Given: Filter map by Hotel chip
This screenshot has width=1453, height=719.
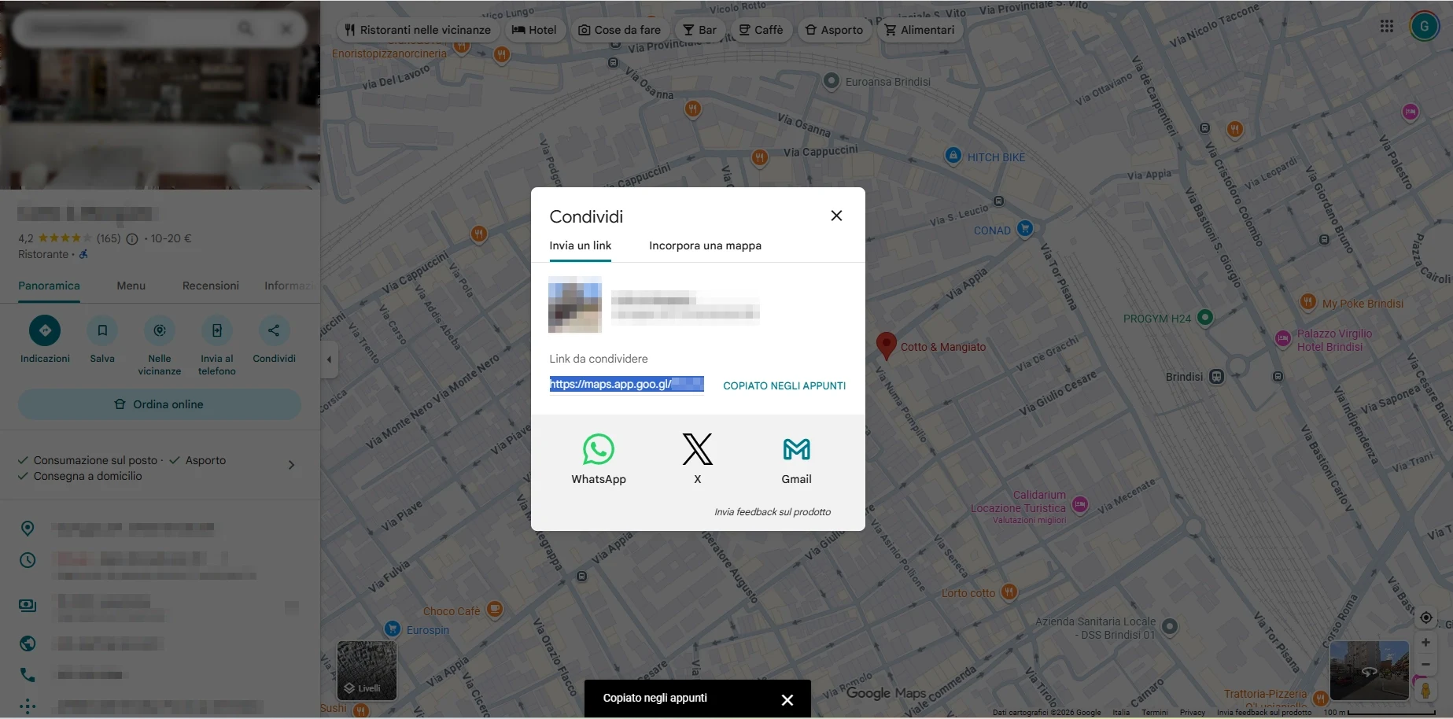Looking at the screenshot, I should click(x=534, y=30).
